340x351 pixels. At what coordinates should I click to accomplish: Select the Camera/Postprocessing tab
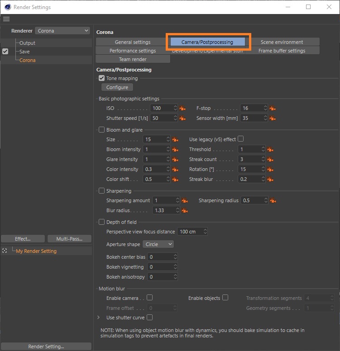tap(207, 42)
